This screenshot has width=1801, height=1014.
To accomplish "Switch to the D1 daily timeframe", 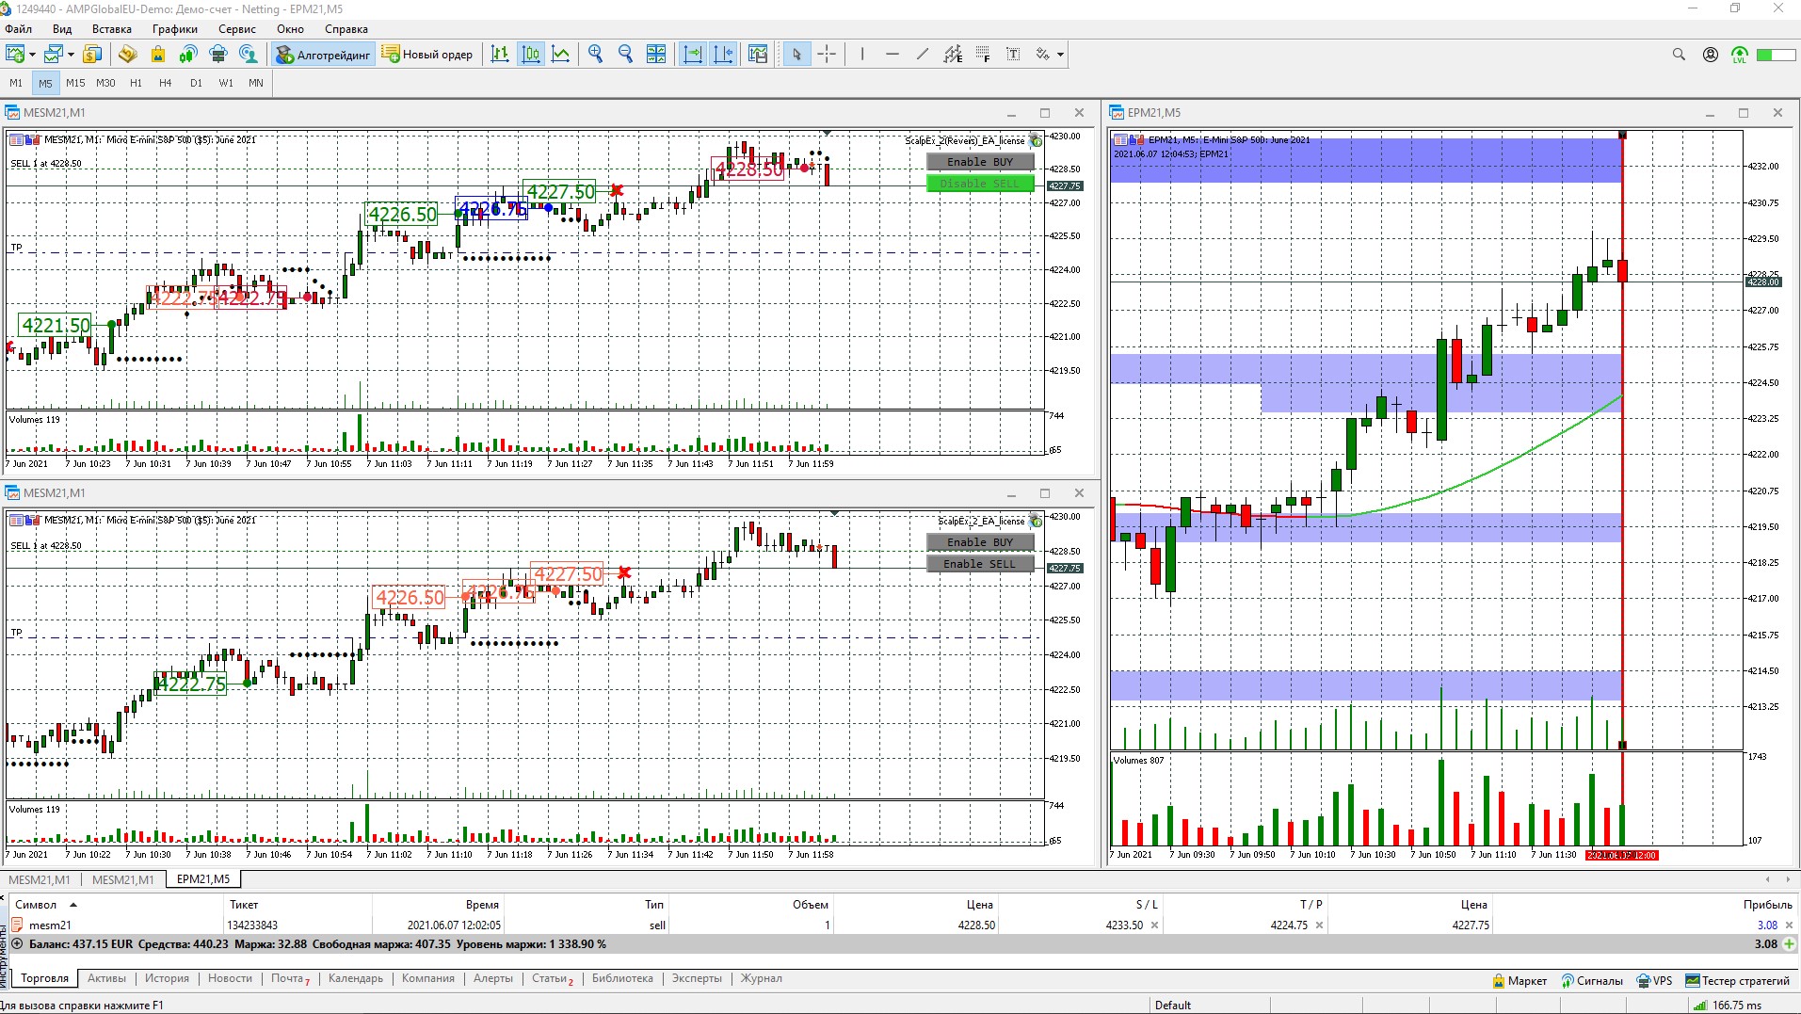I will [196, 83].
